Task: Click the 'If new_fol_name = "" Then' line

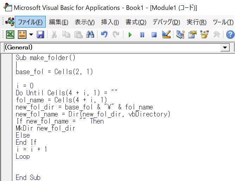Action: tap(60, 121)
